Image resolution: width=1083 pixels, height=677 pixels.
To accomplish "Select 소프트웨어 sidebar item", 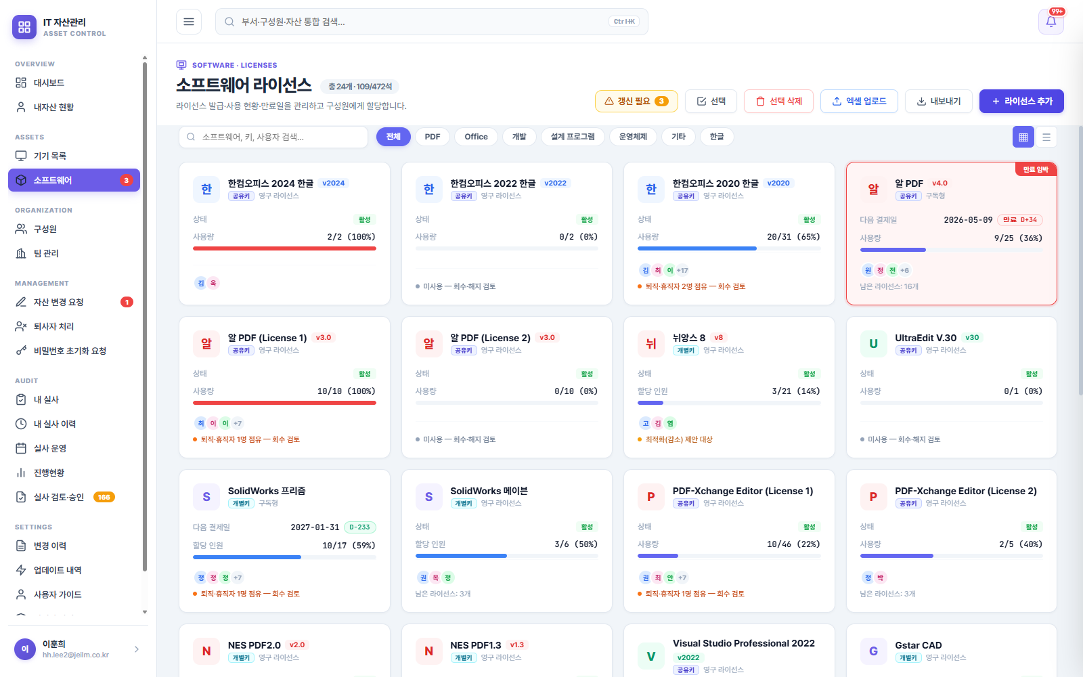I will [74, 180].
